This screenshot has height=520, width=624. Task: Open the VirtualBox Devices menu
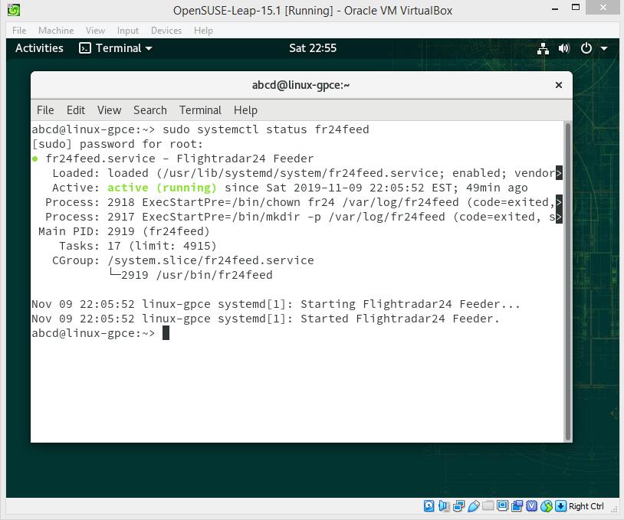pos(166,31)
